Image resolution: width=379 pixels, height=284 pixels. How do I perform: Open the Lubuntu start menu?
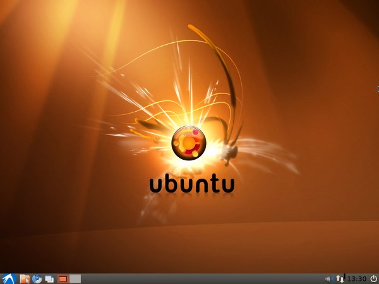coord(9,279)
